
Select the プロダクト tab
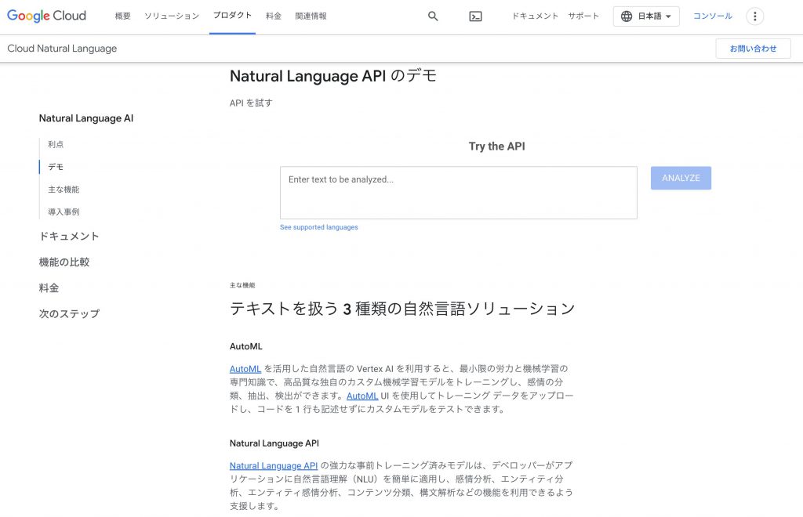(x=232, y=16)
